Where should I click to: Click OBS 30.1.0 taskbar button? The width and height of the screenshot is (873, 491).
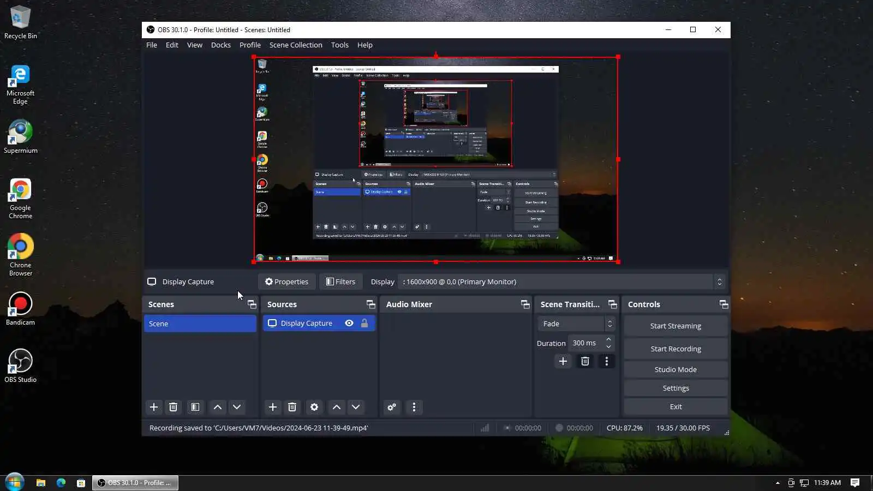pyautogui.click(x=135, y=483)
